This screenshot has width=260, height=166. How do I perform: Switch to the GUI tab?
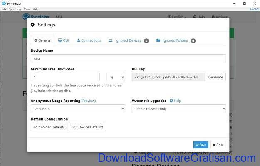[64, 40]
